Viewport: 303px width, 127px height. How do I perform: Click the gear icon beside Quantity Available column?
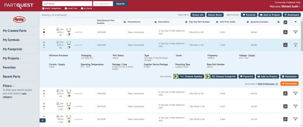pos(279,22)
